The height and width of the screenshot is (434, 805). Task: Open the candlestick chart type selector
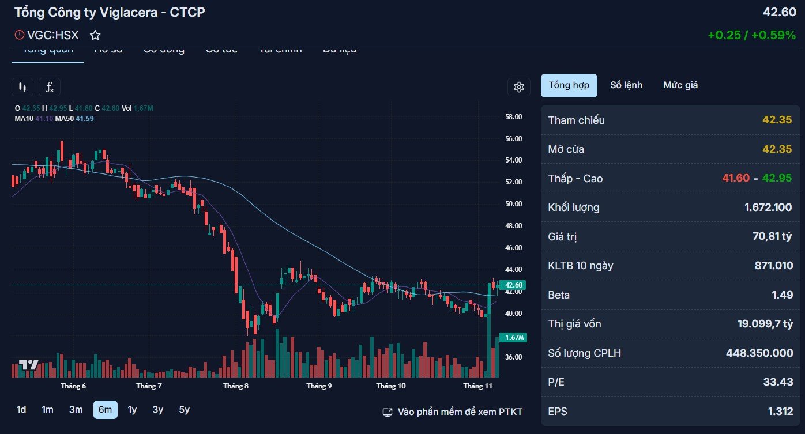pos(22,87)
